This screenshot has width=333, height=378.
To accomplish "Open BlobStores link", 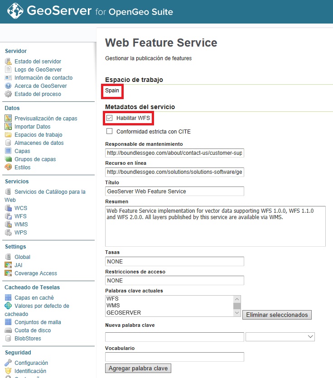I will click(28, 339).
